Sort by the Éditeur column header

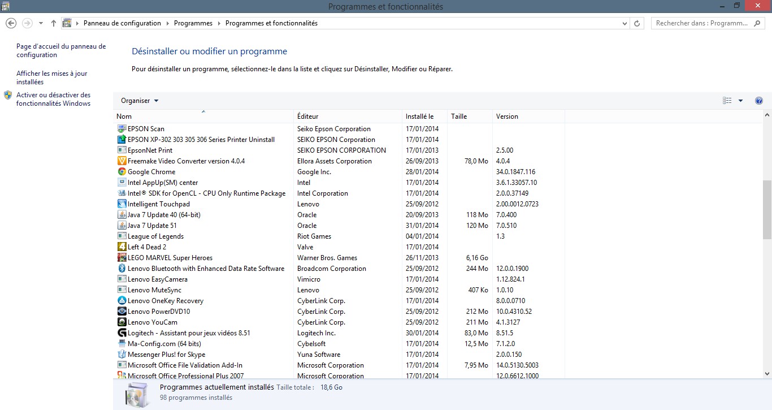click(348, 116)
